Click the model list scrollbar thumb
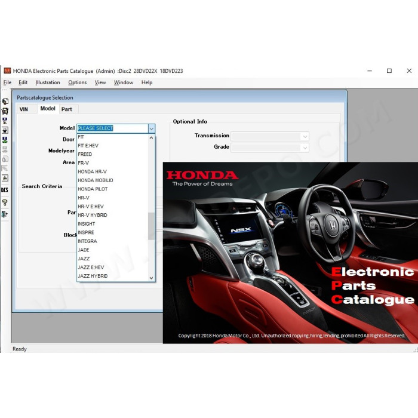 (152, 226)
